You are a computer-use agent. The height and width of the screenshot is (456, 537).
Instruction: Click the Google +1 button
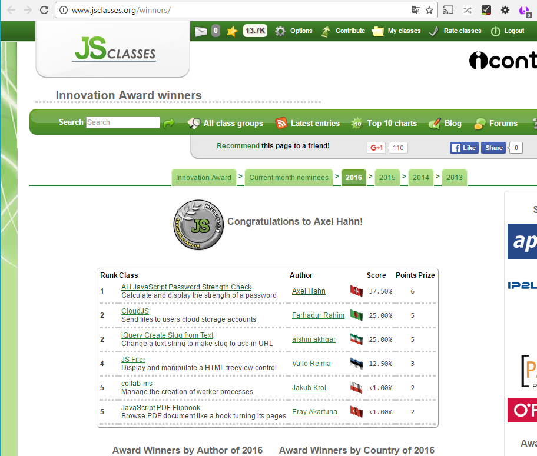pyautogui.click(x=376, y=148)
